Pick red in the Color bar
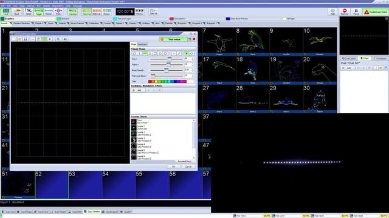This screenshot has height=218, width=389. pyautogui.click(x=150, y=81)
